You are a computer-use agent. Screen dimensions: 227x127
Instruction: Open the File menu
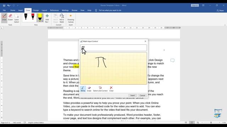coord(4,10)
